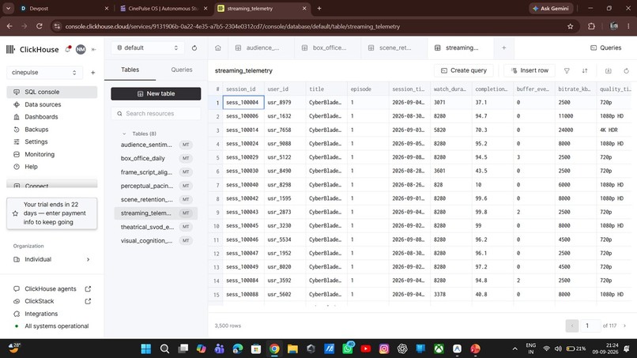Add a new service with plus icon
The height and width of the screenshot is (358, 637).
click(x=93, y=73)
